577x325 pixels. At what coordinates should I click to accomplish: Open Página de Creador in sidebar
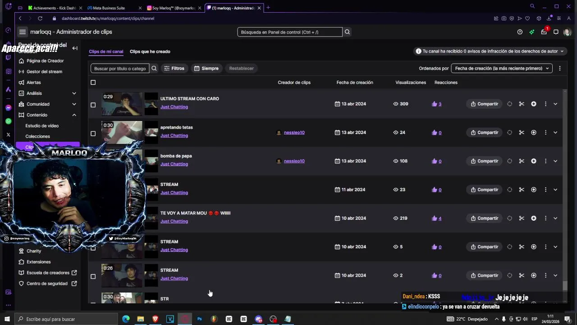[x=45, y=60]
